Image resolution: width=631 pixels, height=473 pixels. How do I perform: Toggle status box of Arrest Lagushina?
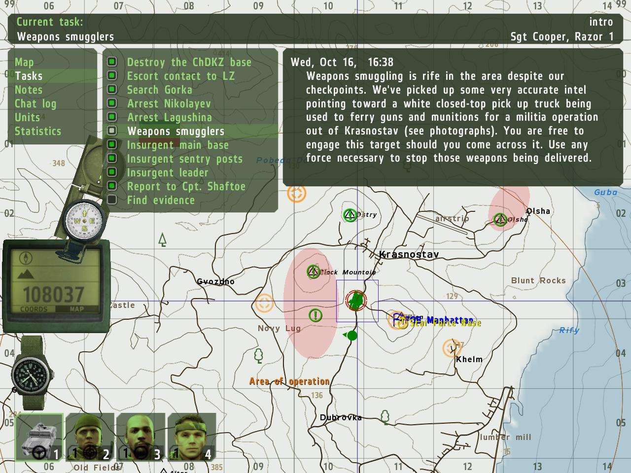[112, 117]
